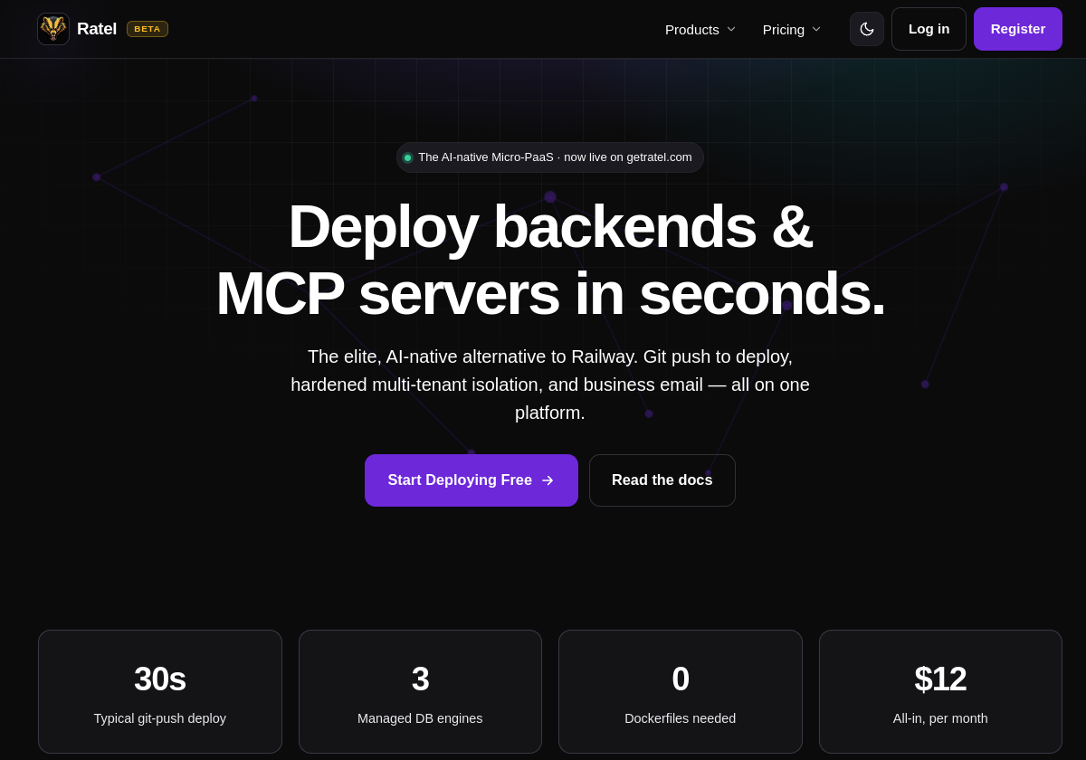Click the 'MCP servers in seconds.' headline line
The width and height of the screenshot is (1086, 760).
pyautogui.click(x=550, y=293)
